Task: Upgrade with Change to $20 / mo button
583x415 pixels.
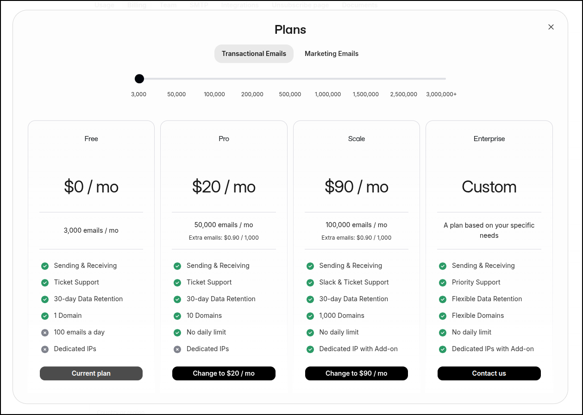Action: tap(224, 373)
